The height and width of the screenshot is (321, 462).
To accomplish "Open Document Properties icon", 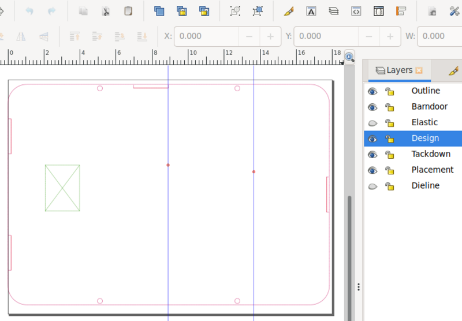I will pos(432,11).
